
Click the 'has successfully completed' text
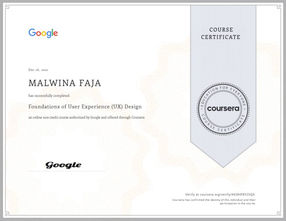click(49, 96)
